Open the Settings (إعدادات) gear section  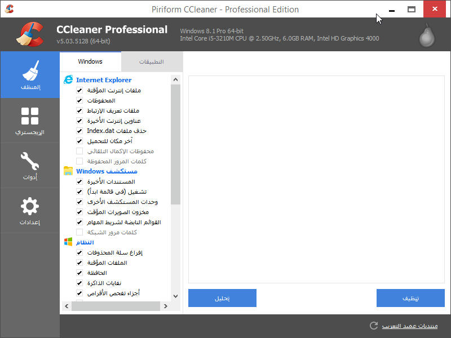click(29, 210)
